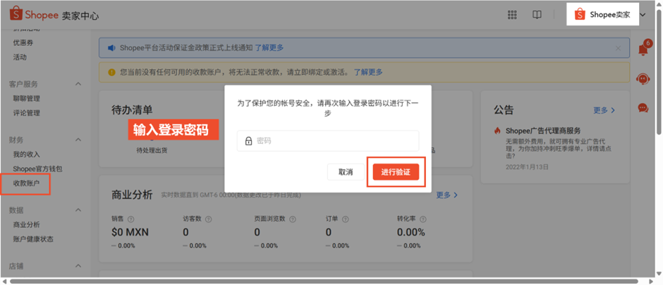Click the help icon next to 转化率
The image size is (663, 285).
(422, 219)
